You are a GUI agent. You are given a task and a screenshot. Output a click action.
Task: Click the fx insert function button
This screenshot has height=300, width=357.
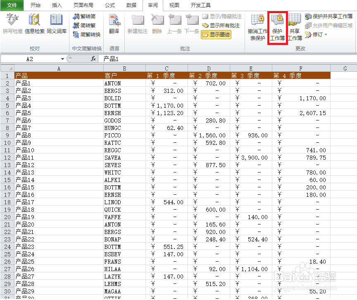(93, 59)
